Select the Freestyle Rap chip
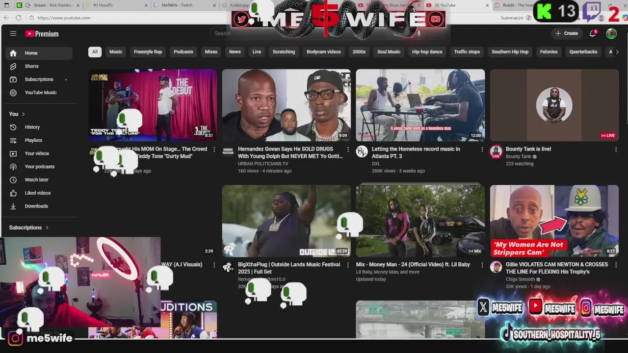Screen dimensions: 628x353 click(148, 52)
